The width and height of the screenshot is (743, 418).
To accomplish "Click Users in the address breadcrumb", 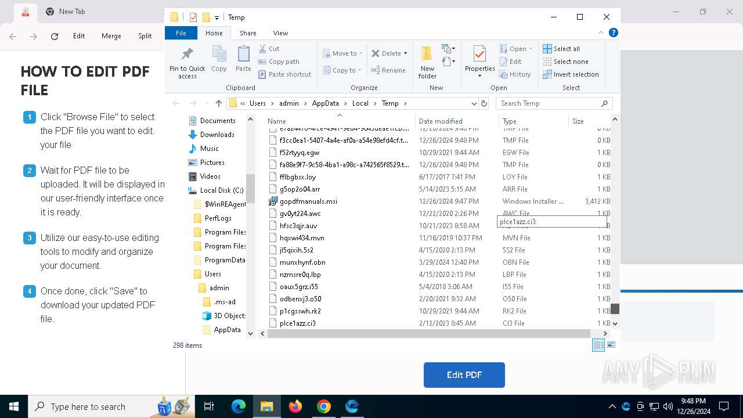I will pyautogui.click(x=258, y=103).
